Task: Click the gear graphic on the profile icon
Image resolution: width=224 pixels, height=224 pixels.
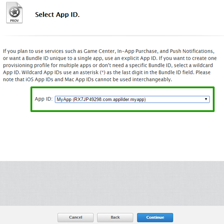Action: tap(14, 12)
